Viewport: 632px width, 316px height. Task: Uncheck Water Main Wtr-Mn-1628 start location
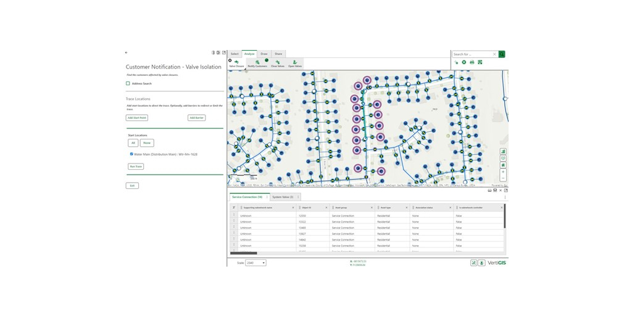point(131,154)
